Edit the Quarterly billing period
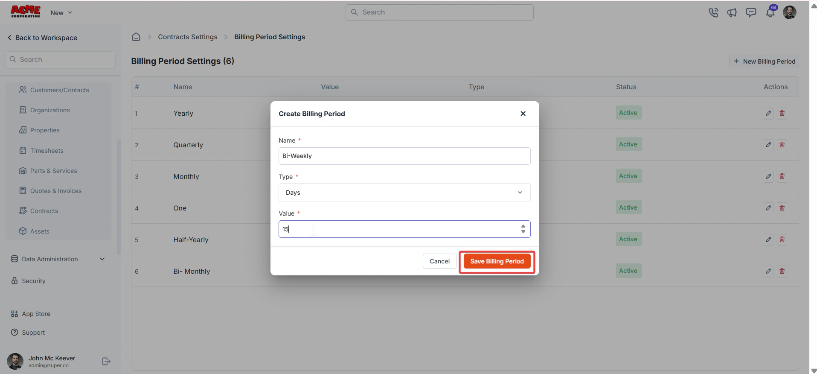Viewport: 817px width, 374px height. point(768,145)
